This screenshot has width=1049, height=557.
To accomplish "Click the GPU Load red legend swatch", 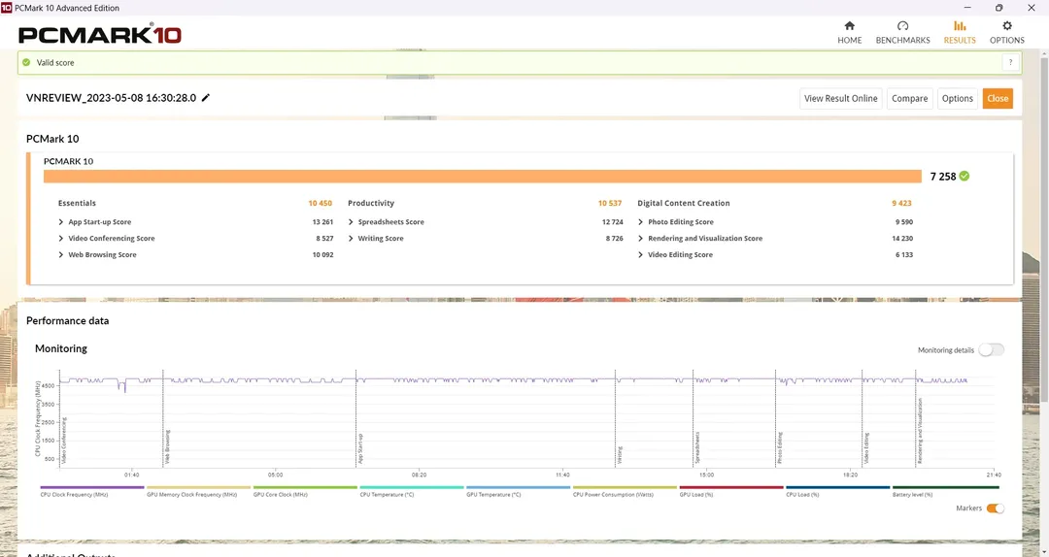I will pos(731,487).
